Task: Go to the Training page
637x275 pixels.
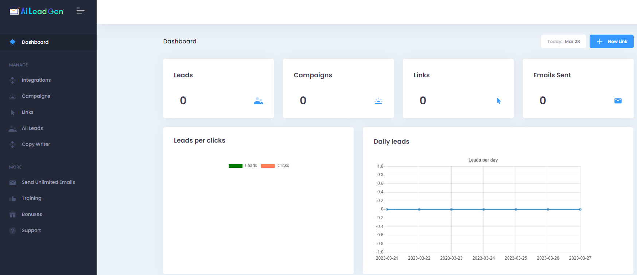Action: click(x=48, y=198)
